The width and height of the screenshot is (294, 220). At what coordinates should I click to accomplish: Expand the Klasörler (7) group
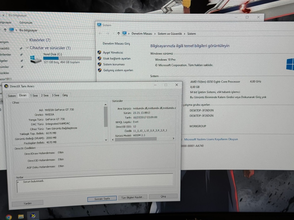coord(27,40)
